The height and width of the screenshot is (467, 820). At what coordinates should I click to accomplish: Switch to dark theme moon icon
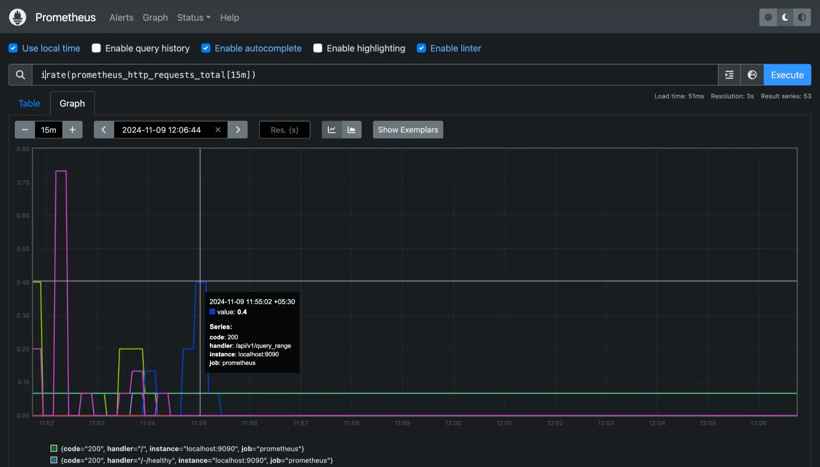point(785,18)
